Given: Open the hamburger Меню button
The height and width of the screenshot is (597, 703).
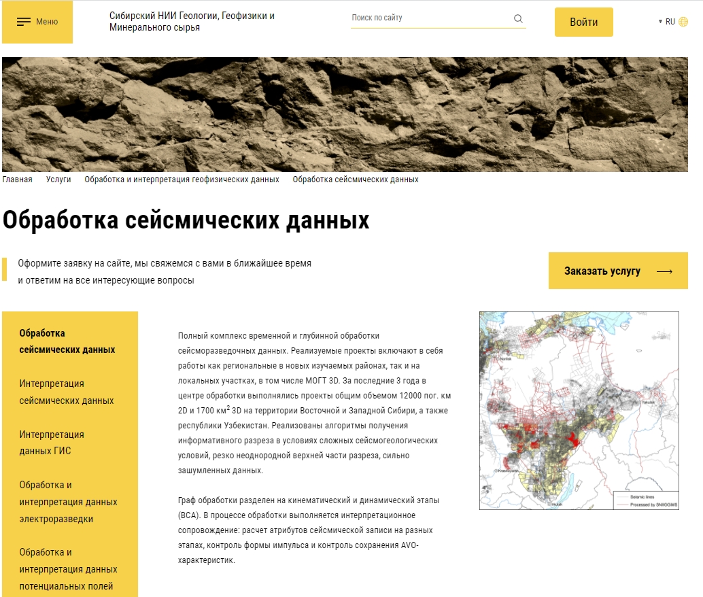Looking at the screenshot, I should (37, 22).
